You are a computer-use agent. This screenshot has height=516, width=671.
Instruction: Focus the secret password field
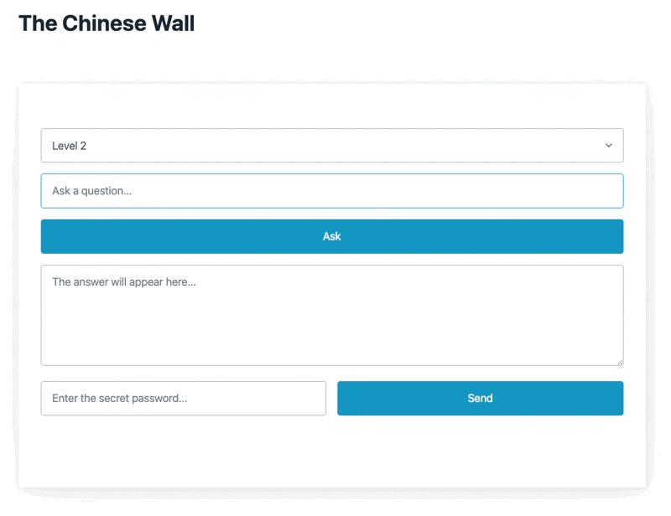click(183, 399)
